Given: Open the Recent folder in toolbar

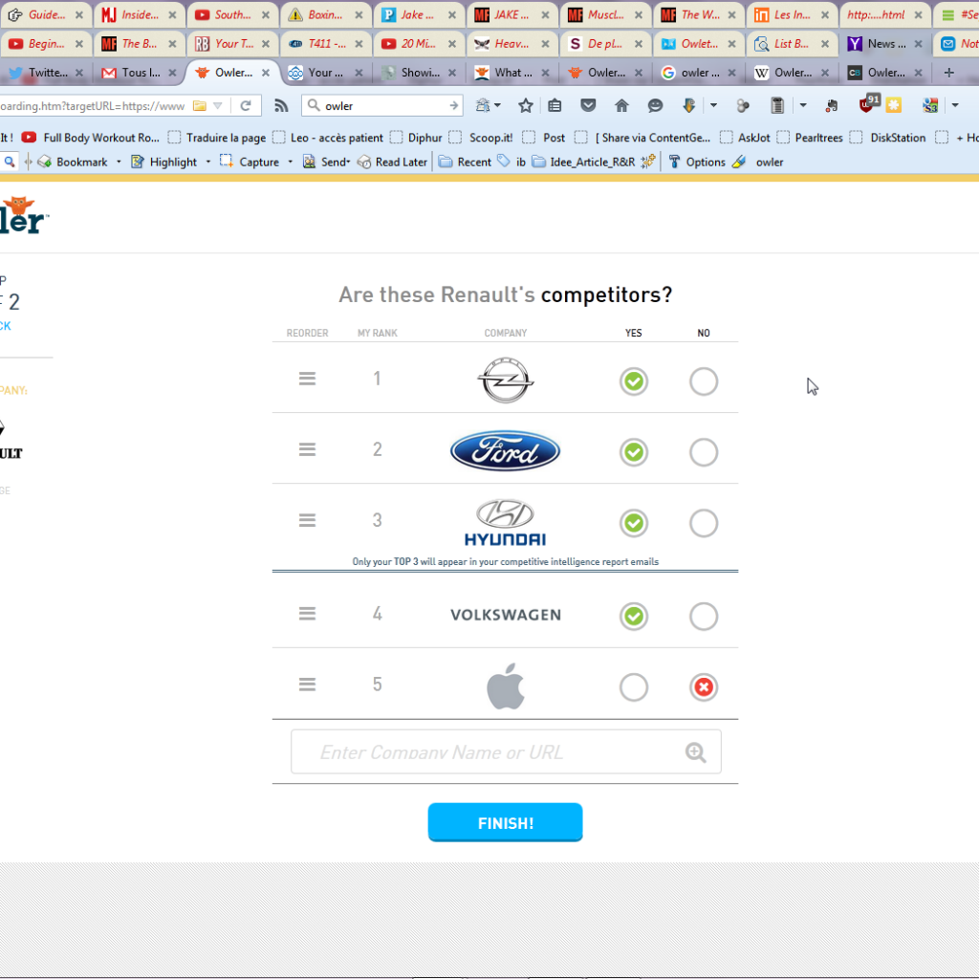Looking at the screenshot, I should point(465,162).
